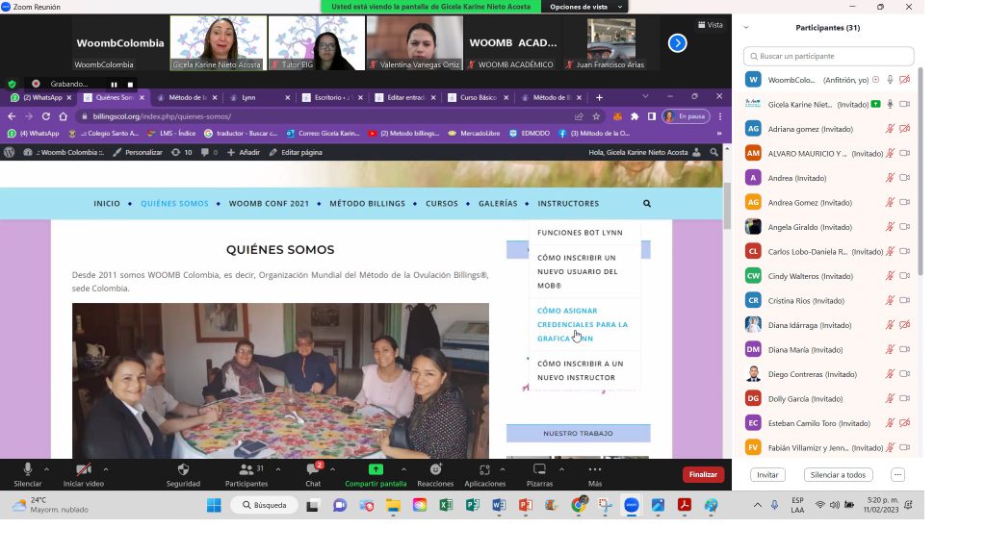986x554 pixels.
Task: Click participants list vertical scrollbar
Action: (920, 173)
